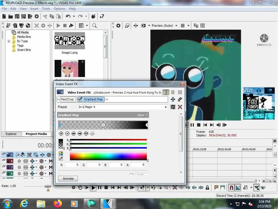Image resolution: width=278 pixels, height=209 pixels.
Task: Open project Properties gear in main toolbar
Action: (37, 16)
